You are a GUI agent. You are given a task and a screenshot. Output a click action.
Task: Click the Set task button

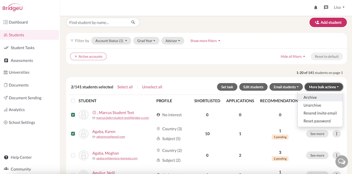[227, 87]
